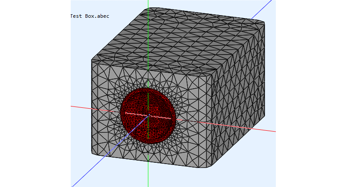This screenshot has width=347, height=187.
Task: Click the bottom-left front corner of box
Action: click(x=92, y=152)
